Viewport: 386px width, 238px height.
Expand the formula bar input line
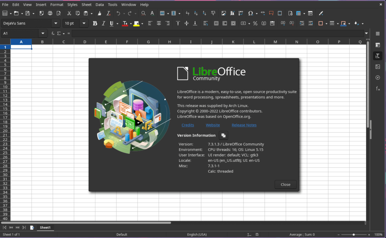(x=366, y=33)
